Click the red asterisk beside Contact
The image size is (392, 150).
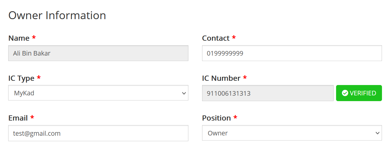[234, 38]
